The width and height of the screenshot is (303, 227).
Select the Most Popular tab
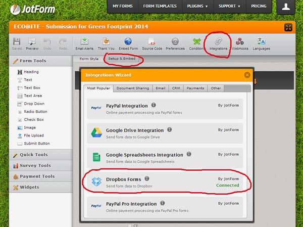(x=98, y=88)
